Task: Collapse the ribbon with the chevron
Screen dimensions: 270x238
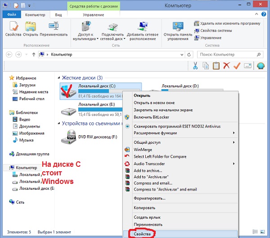Action: [x=256, y=14]
